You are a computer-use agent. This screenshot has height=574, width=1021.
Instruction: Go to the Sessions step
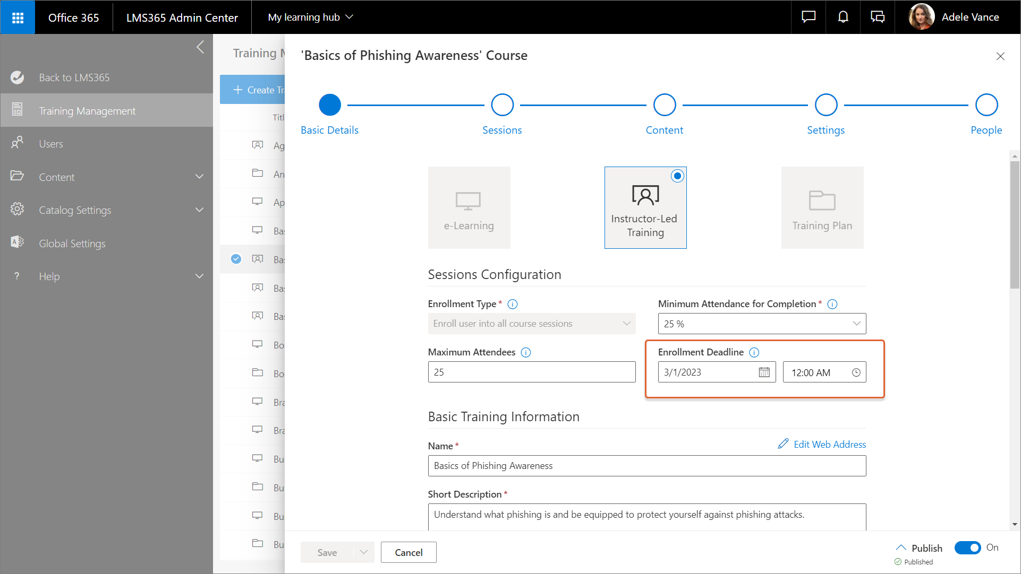tap(502, 105)
